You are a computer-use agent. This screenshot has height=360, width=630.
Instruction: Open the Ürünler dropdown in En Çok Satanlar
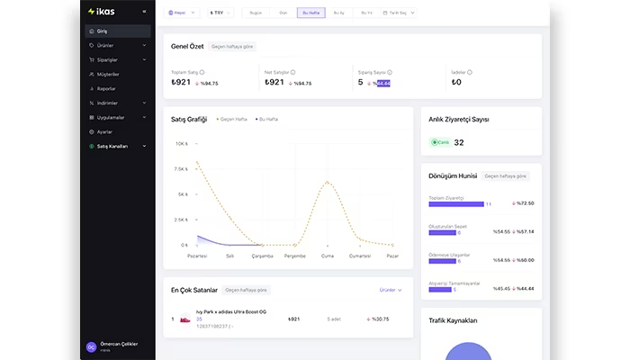(391, 290)
